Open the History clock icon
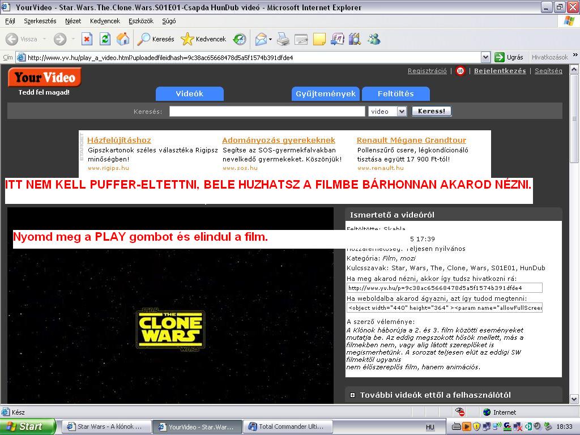Viewport: 580px width, 435px height. coord(240,39)
